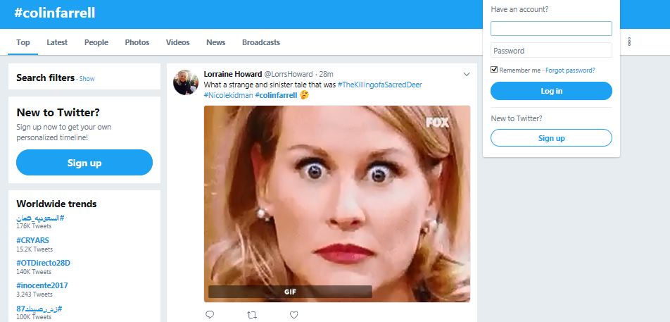Open the Forgot password link

point(570,70)
